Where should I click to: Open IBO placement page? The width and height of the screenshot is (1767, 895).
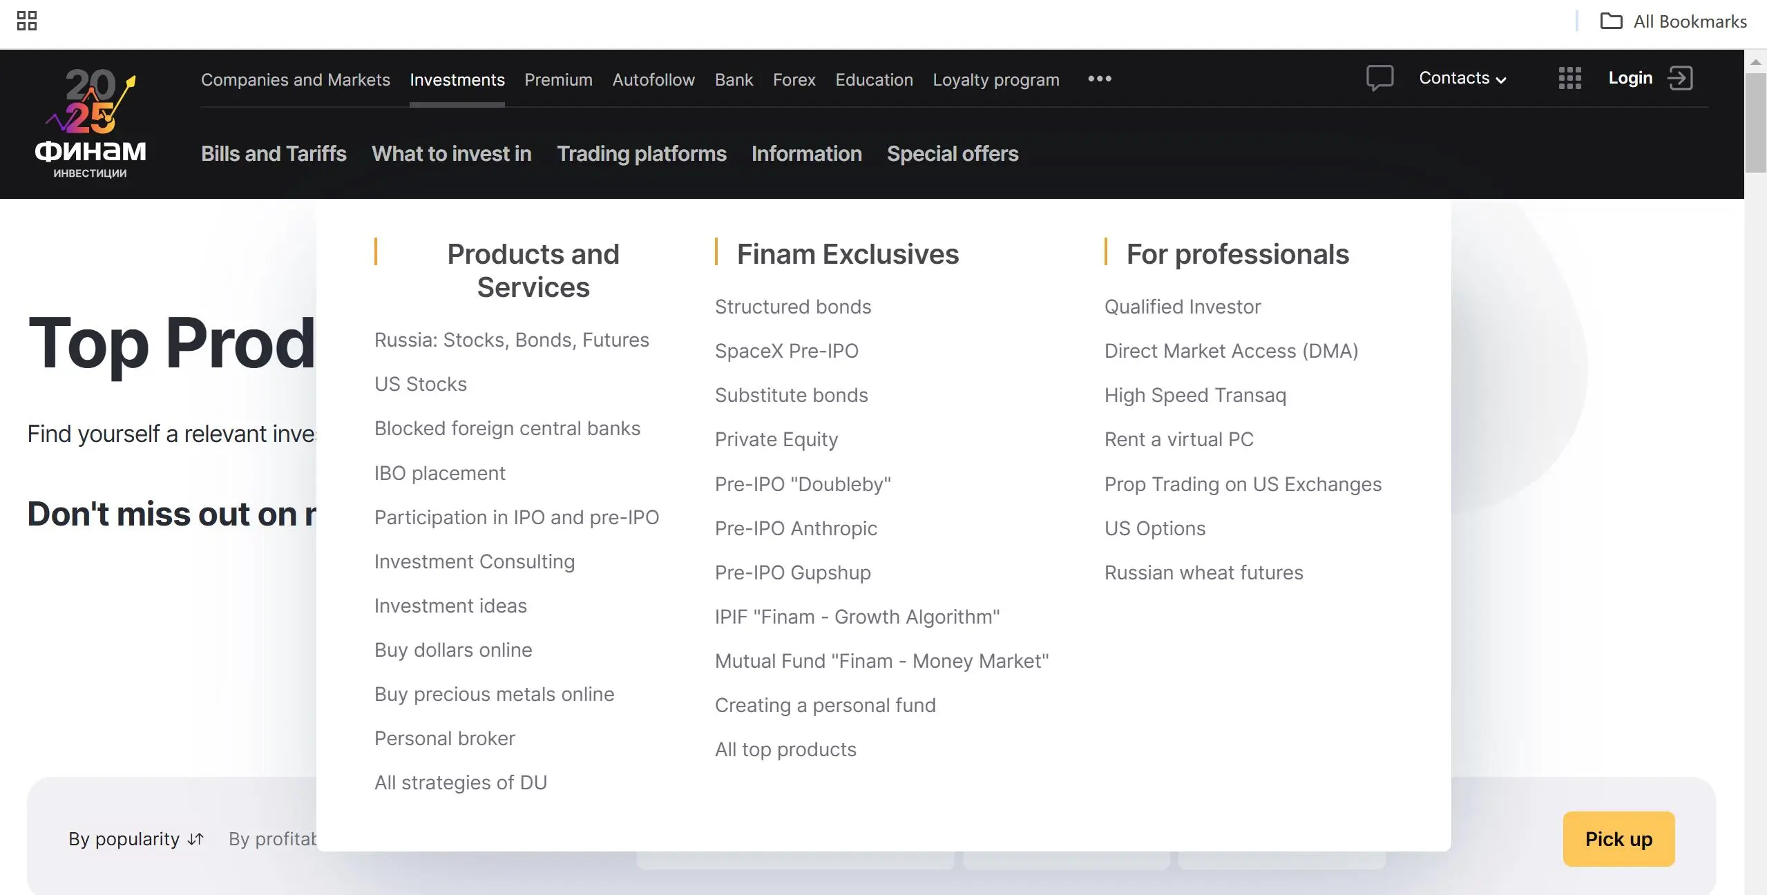click(x=440, y=473)
